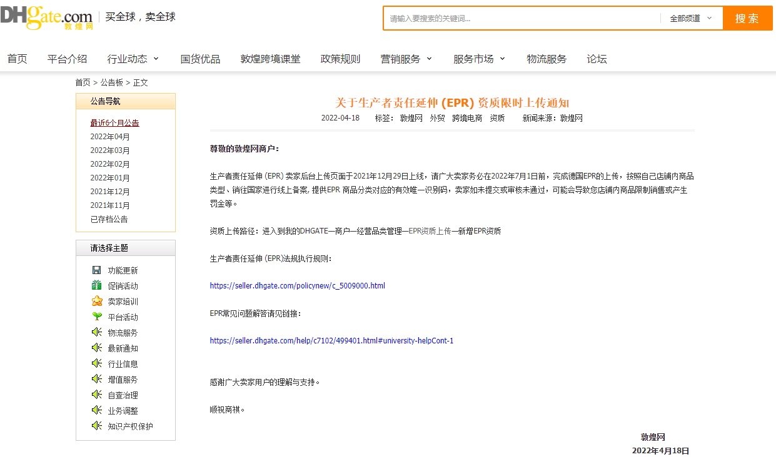The height and width of the screenshot is (457, 776).
Task: Select the 2022年03月 announcement archive
Action: pyautogui.click(x=110, y=150)
